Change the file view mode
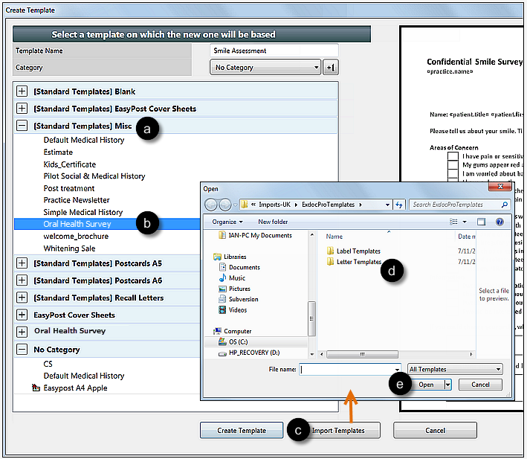The height and width of the screenshot is (459, 527). click(453, 222)
